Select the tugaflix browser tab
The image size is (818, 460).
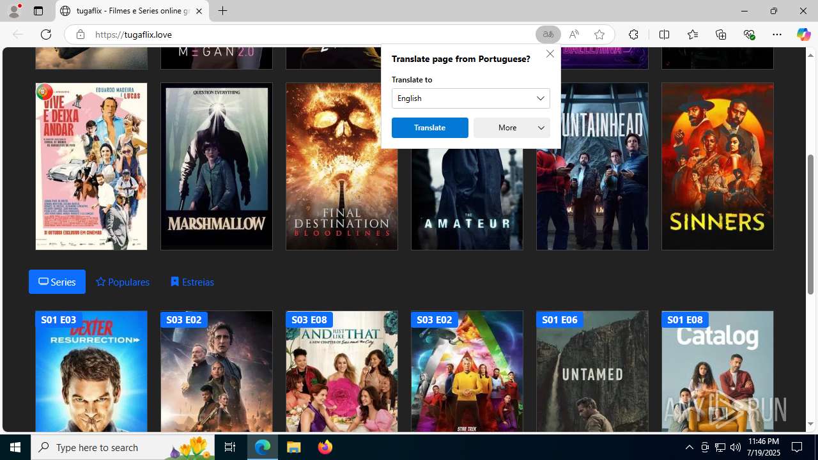(x=132, y=11)
